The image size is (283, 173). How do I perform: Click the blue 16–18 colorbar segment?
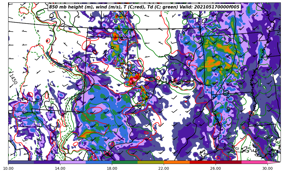99,162
